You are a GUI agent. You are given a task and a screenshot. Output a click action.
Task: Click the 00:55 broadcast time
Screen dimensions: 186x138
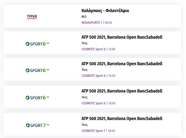[x=108, y=22]
